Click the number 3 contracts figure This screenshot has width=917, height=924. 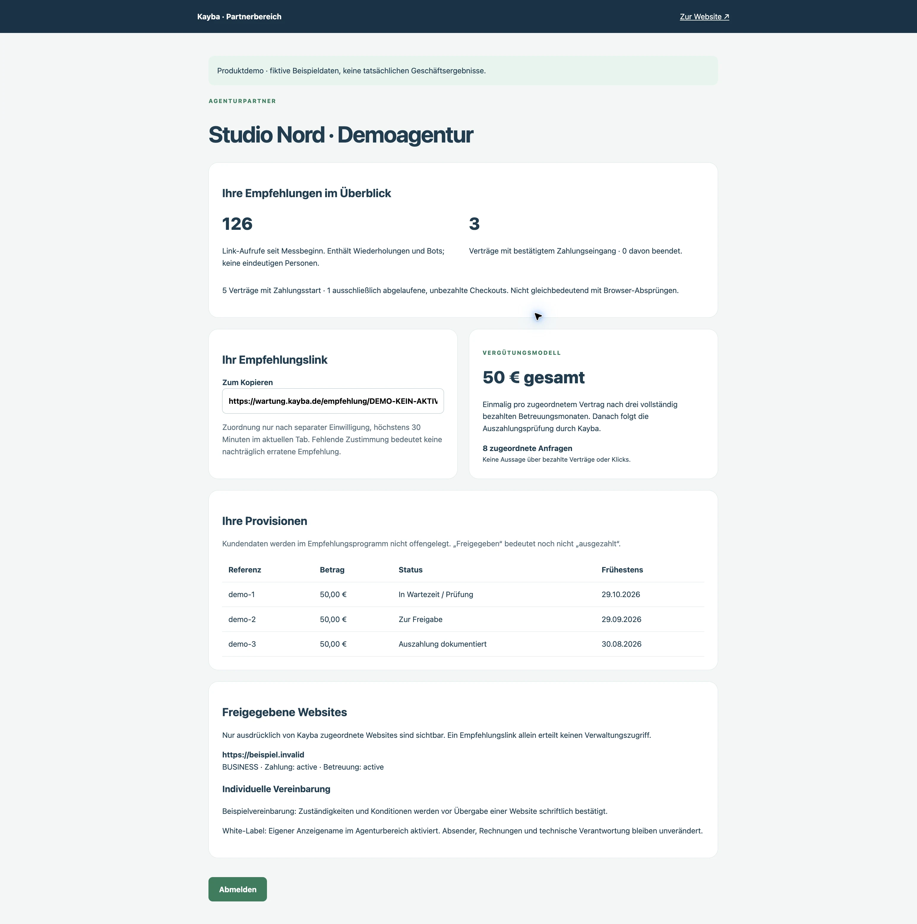pyautogui.click(x=474, y=224)
